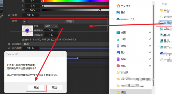
Task: Click the pin icon next to 图片
Action: (x=150, y=53)
